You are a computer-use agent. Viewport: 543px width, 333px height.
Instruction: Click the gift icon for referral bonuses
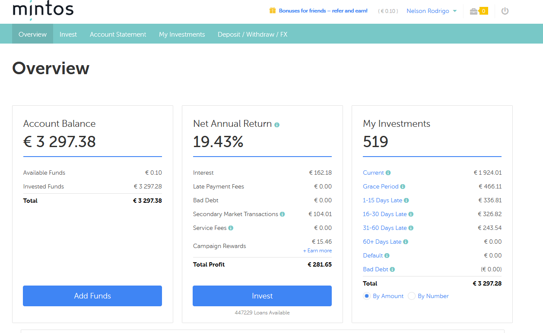coord(272,11)
